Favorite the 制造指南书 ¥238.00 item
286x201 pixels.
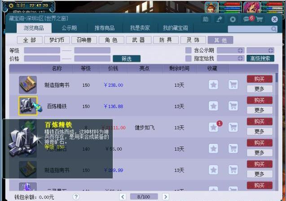[x=213, y=85]
